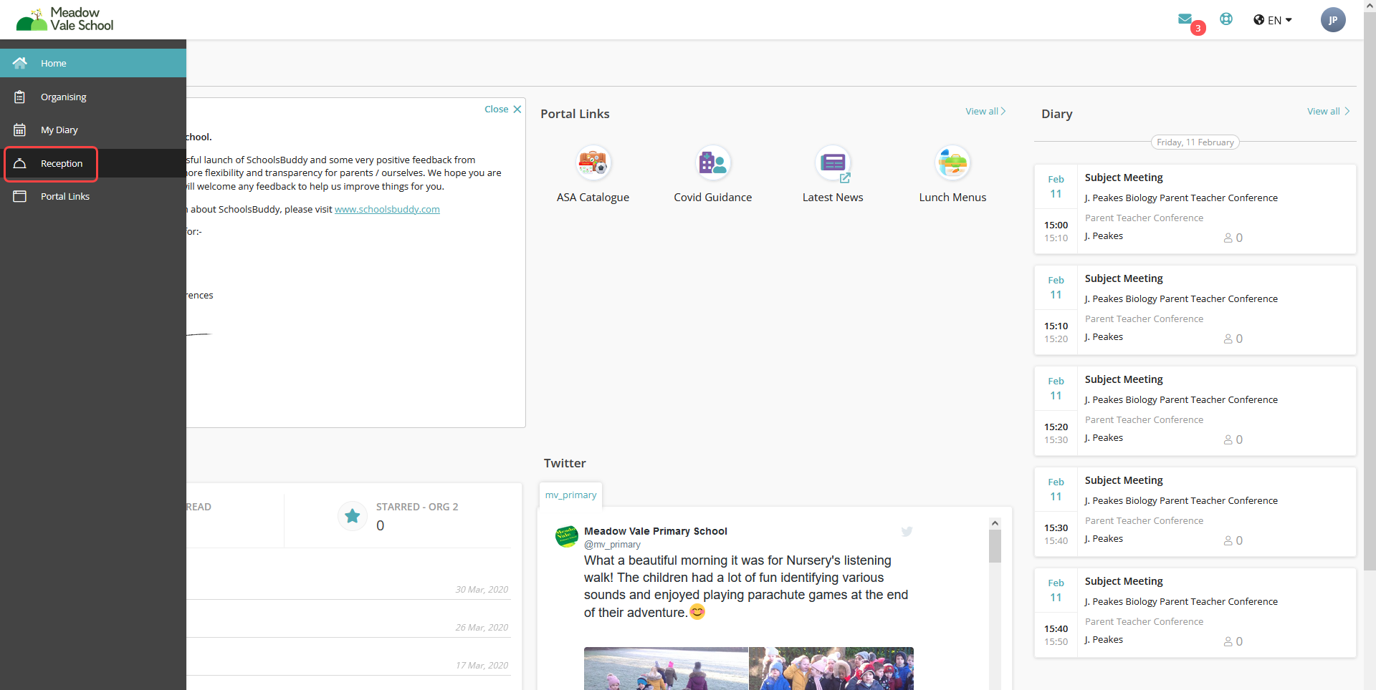The height and width of the screenshot is (690, 1376).
Task: Open the Lunch Menus portal icon
Action: tap(952, 163)
